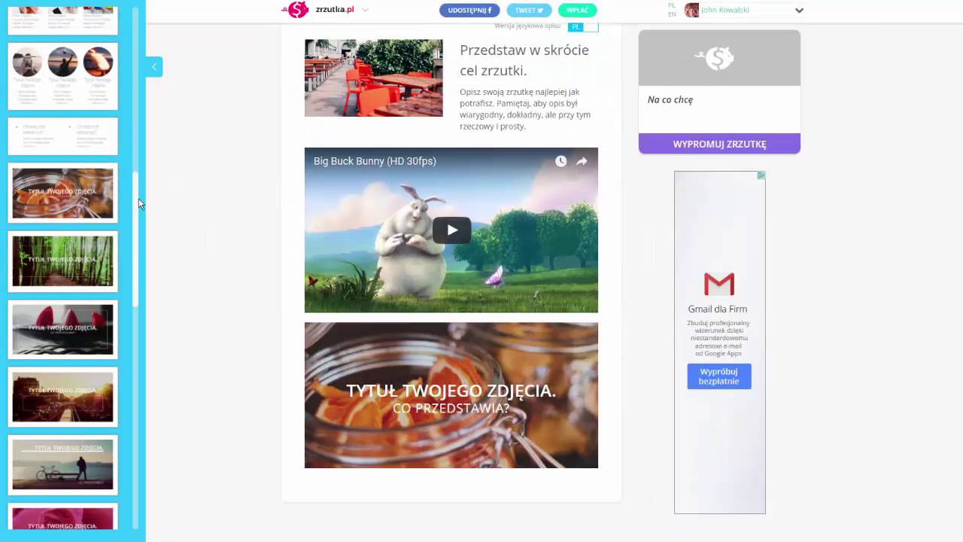Click the 'Wypróbuj bezpłatnie' ad button
The image size is (963, 542).
tap(719, 376)
